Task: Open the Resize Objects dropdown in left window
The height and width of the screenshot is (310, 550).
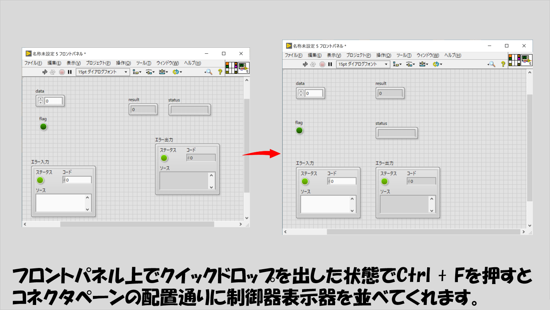Action: [x=163, y=72]
